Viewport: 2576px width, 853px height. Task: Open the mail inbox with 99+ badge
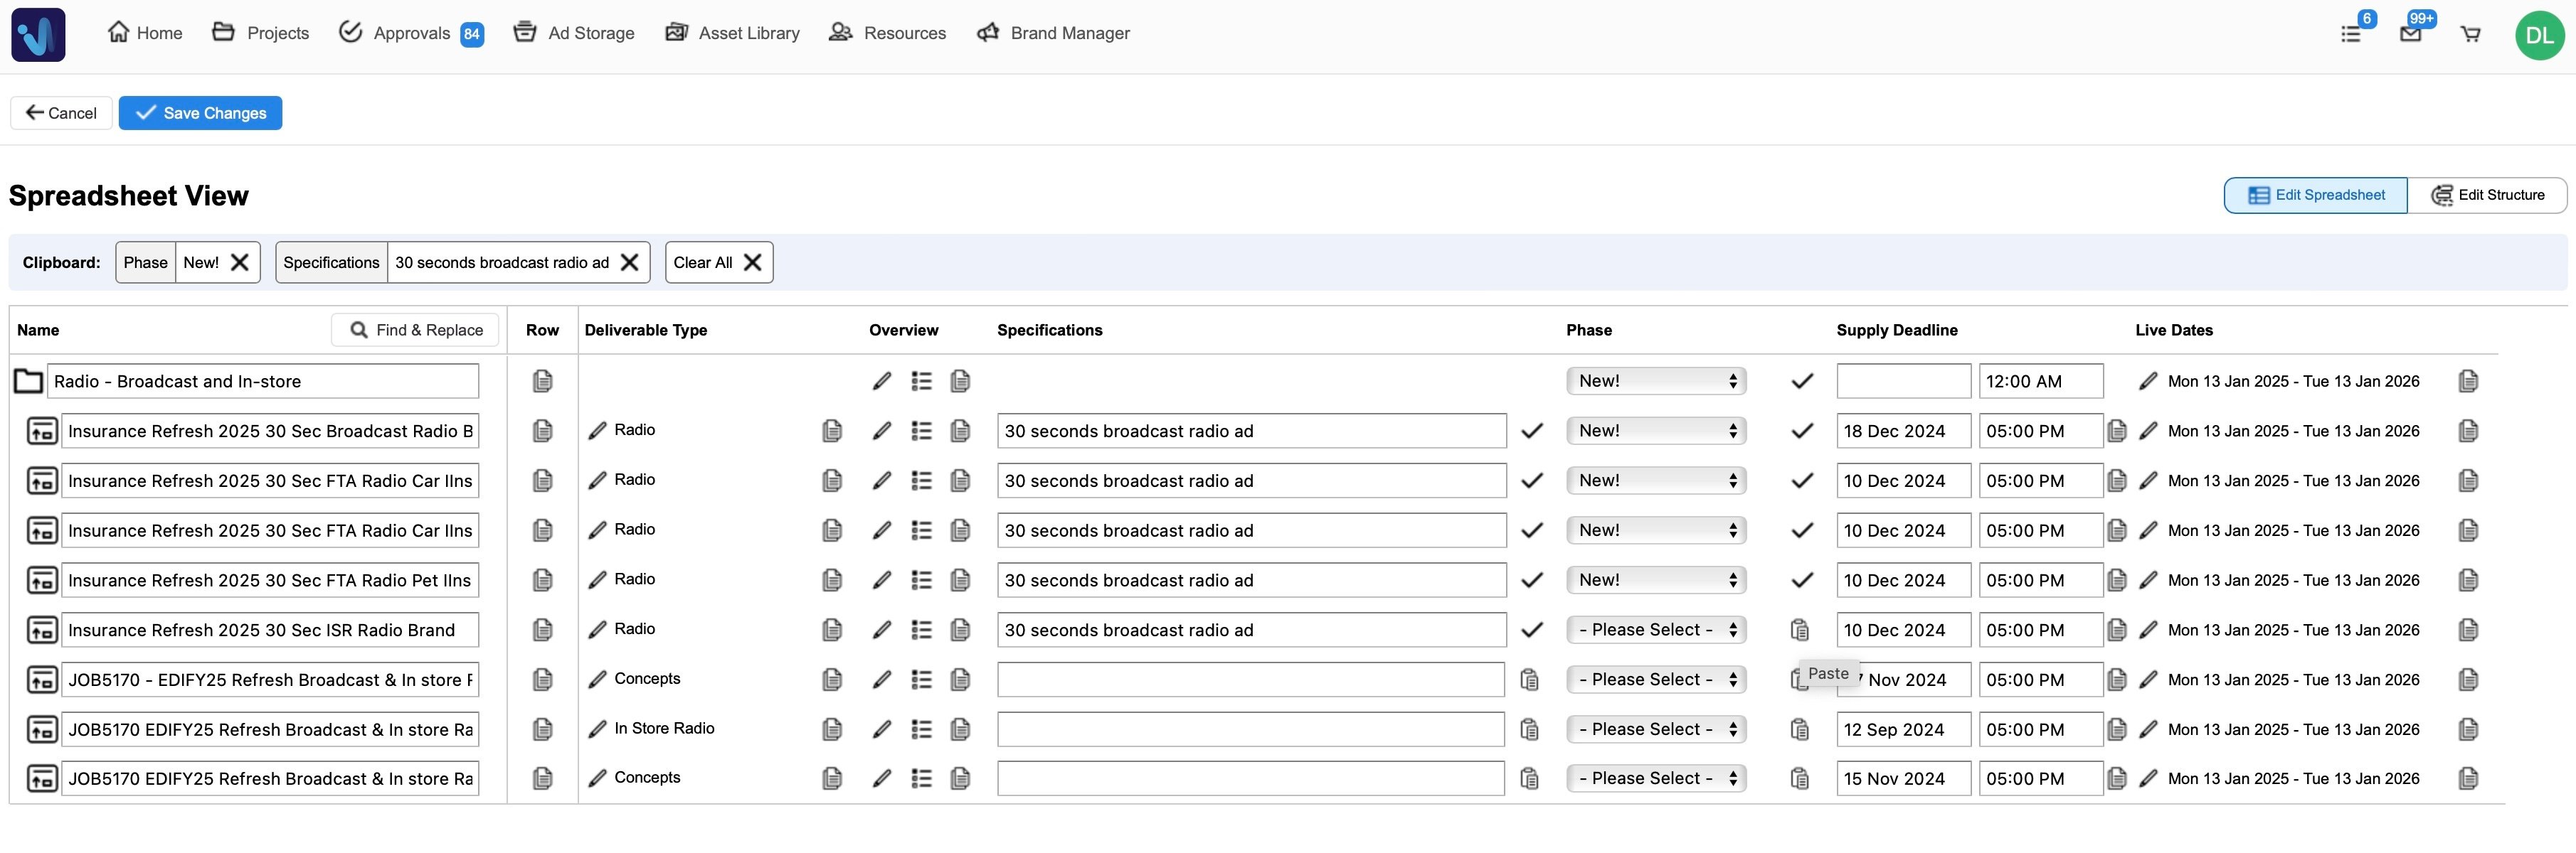2410,34
